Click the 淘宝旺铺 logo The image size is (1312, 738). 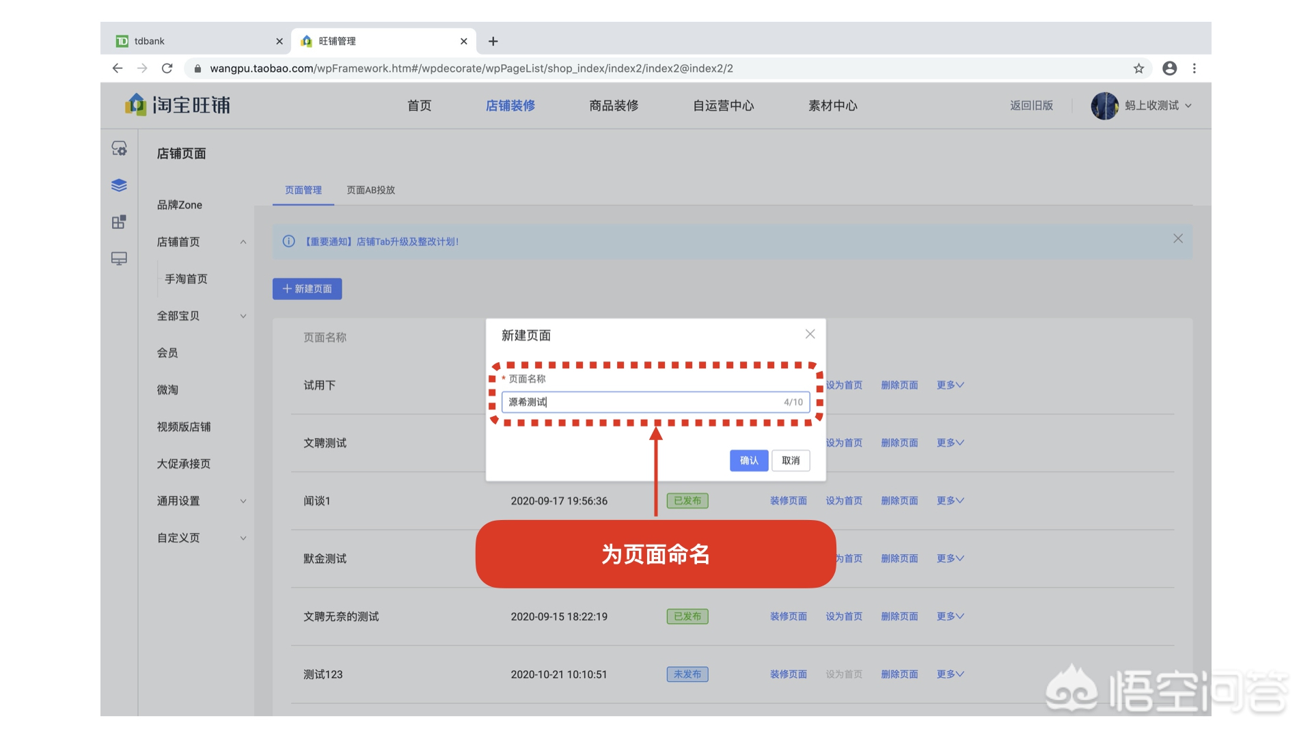pyautogui.click(x=179, y=105)
